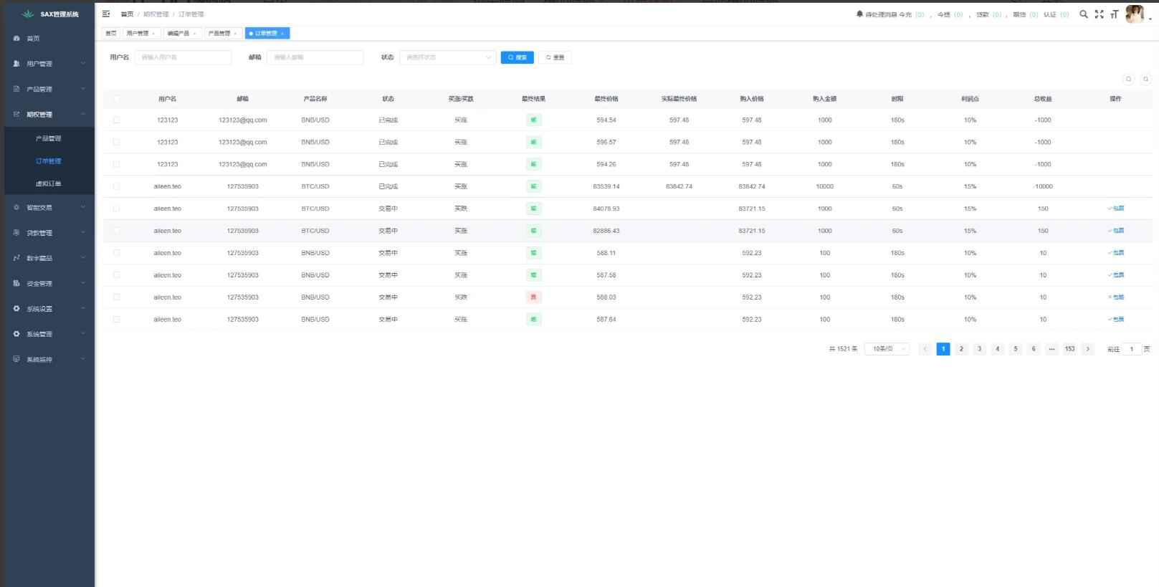1159x587 pixels.
Task: Expand the 用户管理 sidebar menu
Action: tap(49, 64)
